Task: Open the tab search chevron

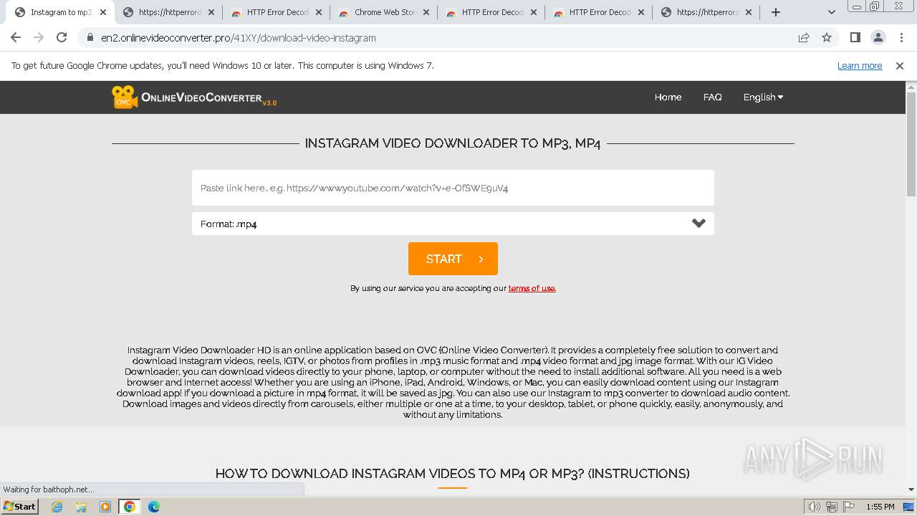Action: (x=831, y=12)
